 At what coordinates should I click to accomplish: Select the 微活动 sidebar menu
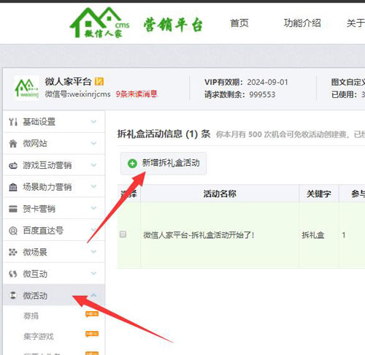(54, 295)
